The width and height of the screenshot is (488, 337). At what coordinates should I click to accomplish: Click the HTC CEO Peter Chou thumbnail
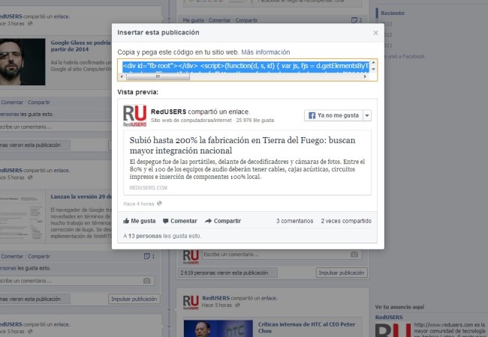(218, 329)
